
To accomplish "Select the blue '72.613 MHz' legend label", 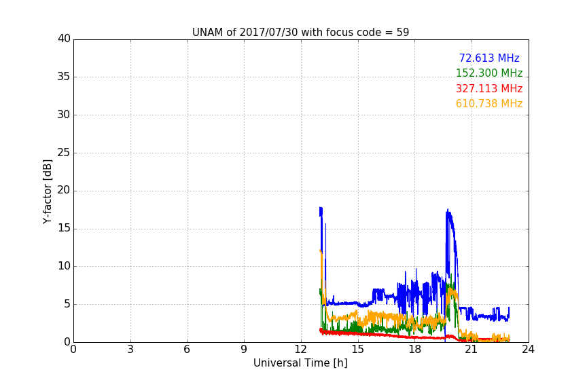I will click(x=489, y=58).
